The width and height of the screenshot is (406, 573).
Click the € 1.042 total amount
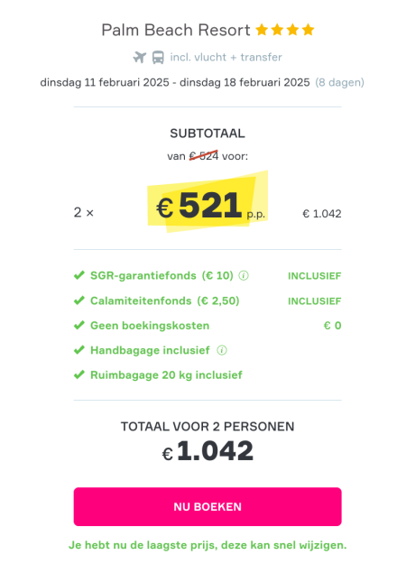(x=208, y=450)
